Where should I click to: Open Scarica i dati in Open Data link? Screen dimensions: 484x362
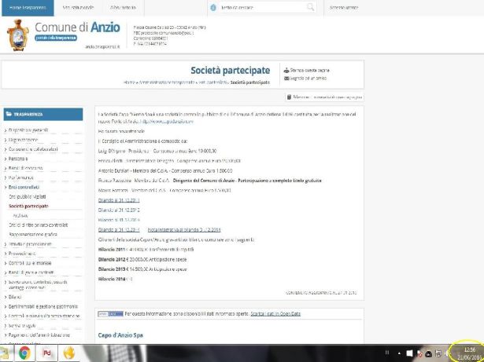(x=275, y=314)
